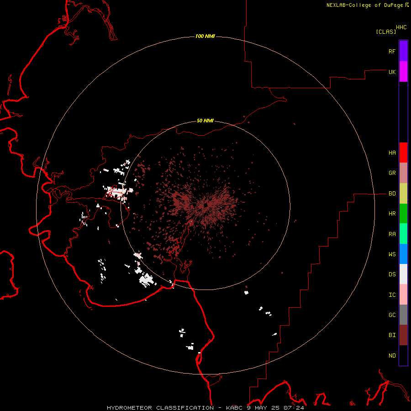This screenshot has width=411, height=411.
Task: Click the BD yellow legend color swatch
Action: pyautogui.click(x=403, y=194)
